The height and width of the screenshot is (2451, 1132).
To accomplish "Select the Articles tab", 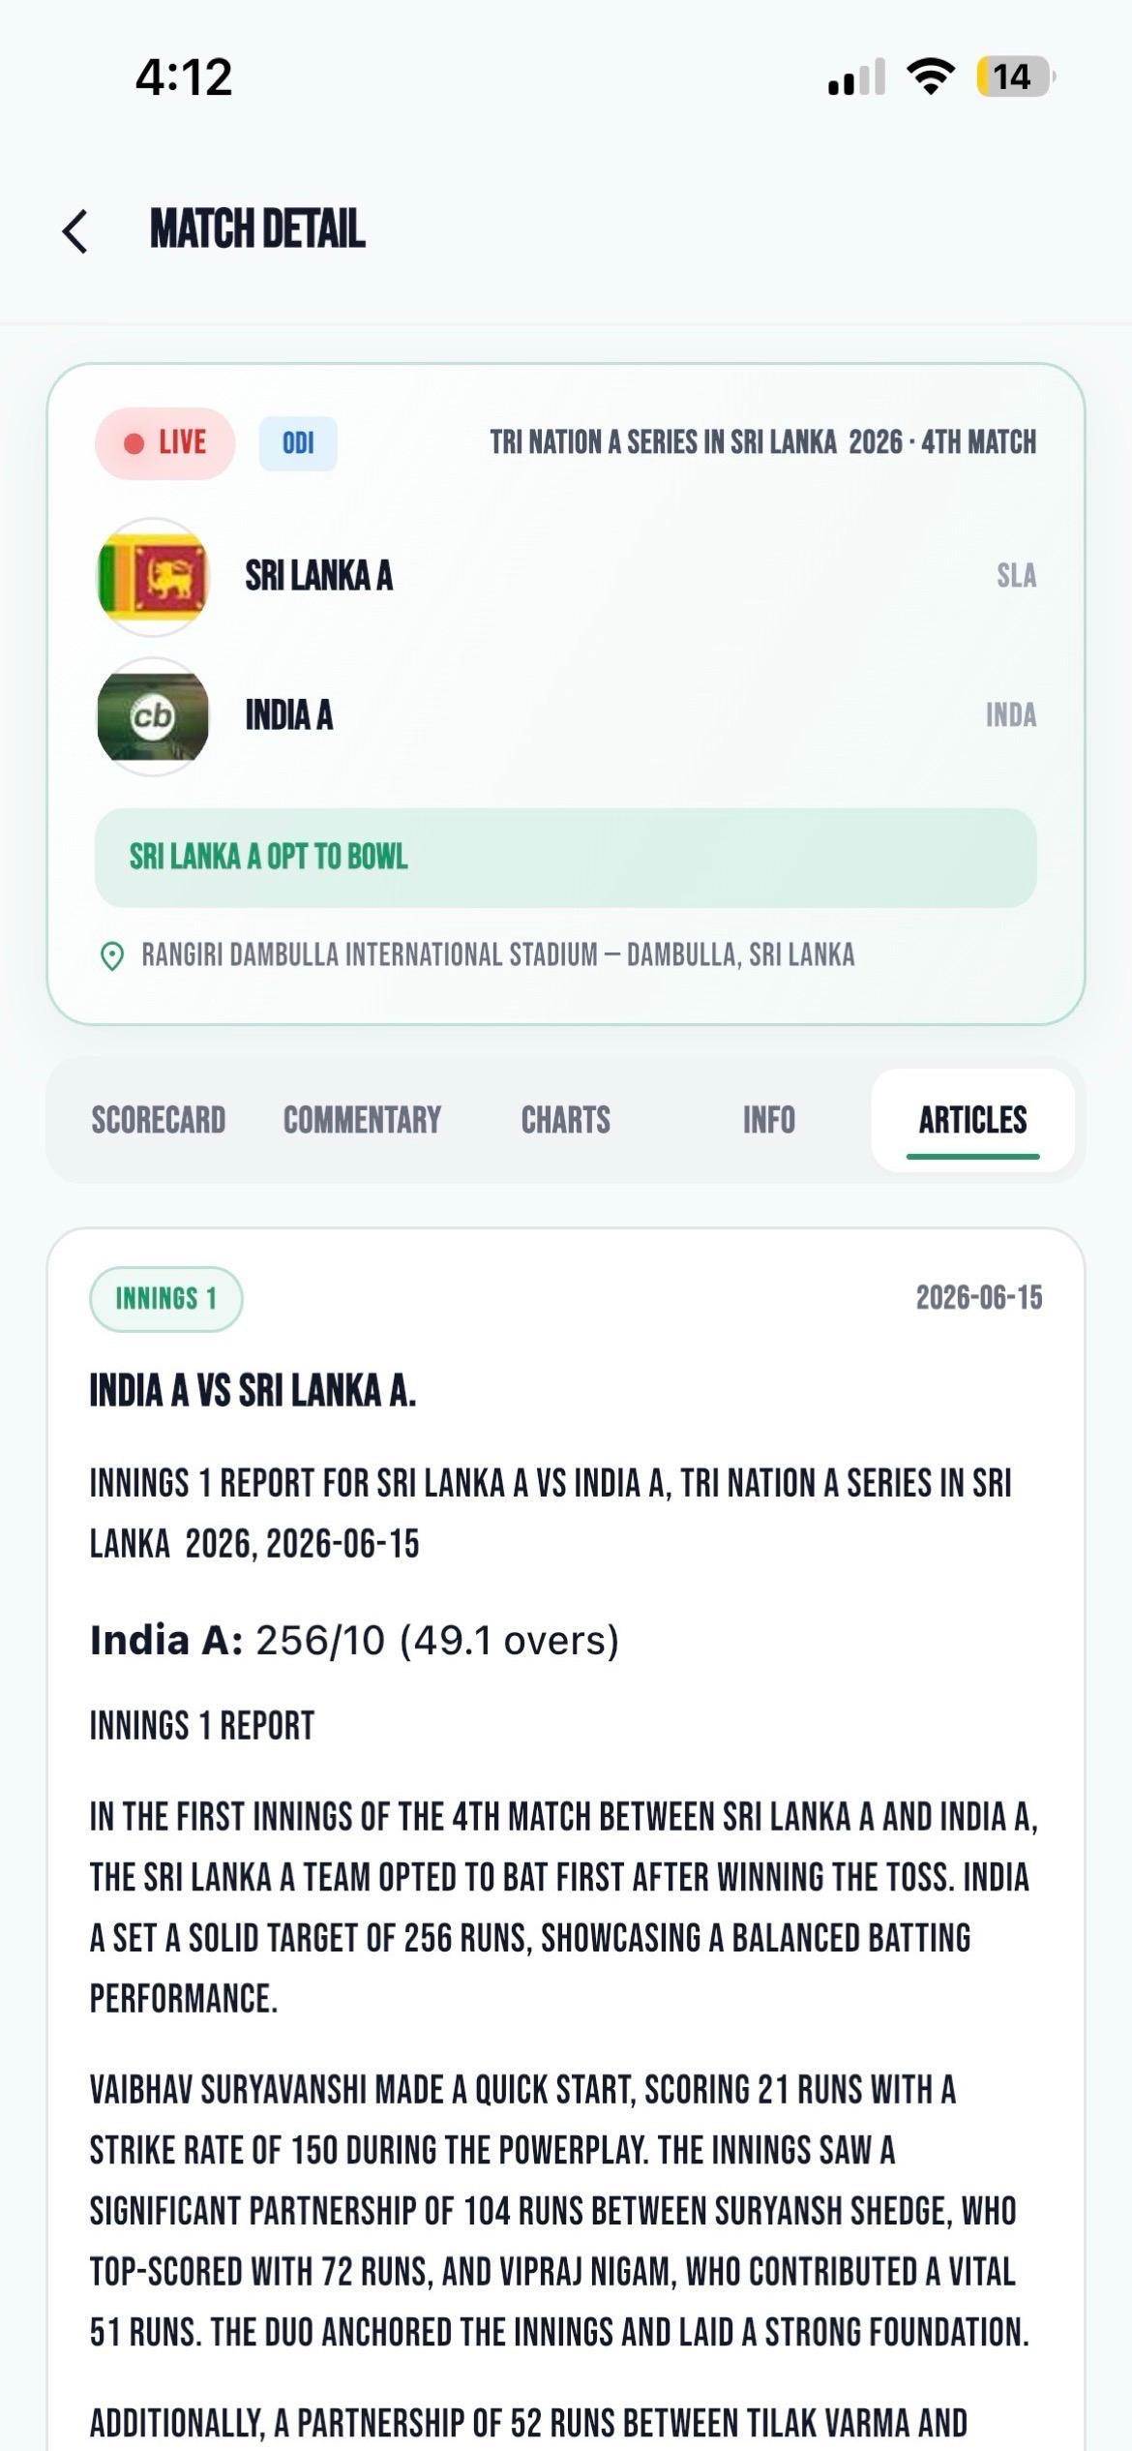I will tap(972, 1120).
